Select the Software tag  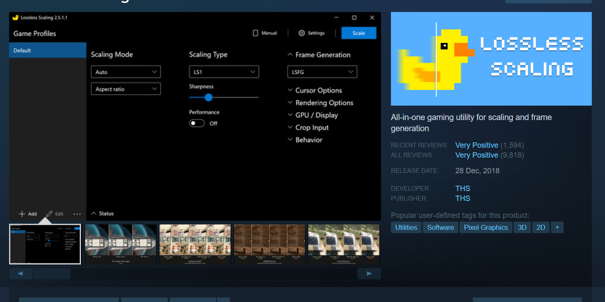click(441, 227)
